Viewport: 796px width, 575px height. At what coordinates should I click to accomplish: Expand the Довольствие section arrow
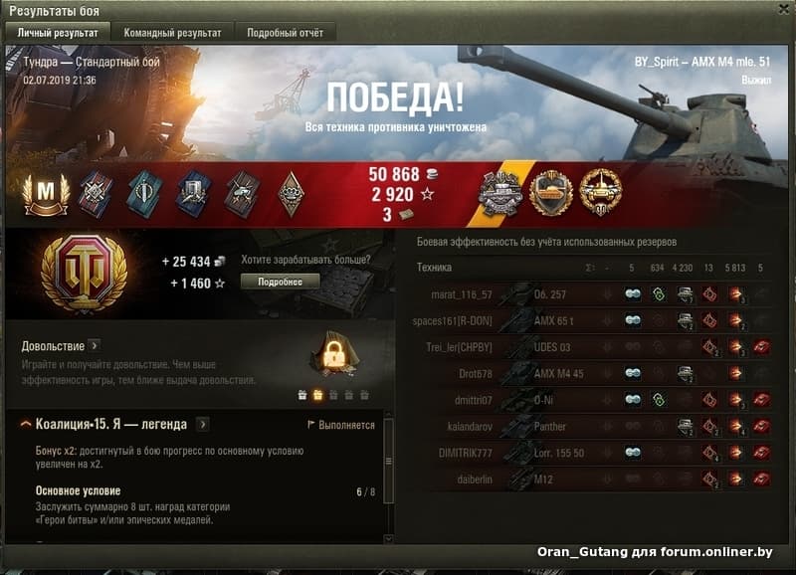click(95, 346)
